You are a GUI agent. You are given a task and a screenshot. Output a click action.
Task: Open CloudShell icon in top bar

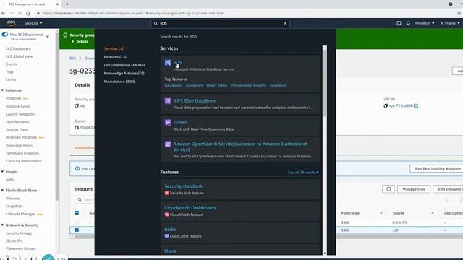[399, 23]
